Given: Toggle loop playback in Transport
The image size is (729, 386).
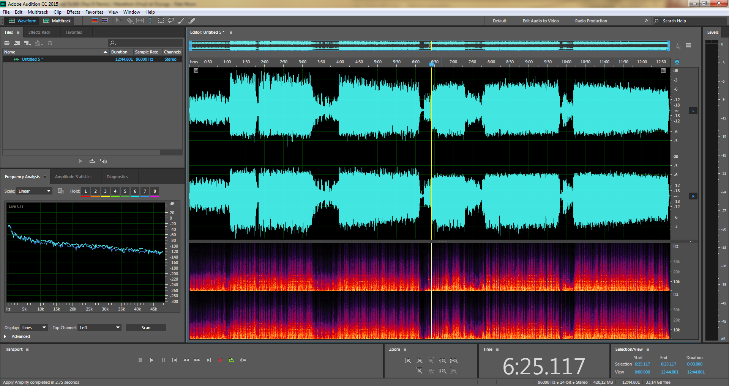Looking at the screenshot, I should tap(232, 360).
